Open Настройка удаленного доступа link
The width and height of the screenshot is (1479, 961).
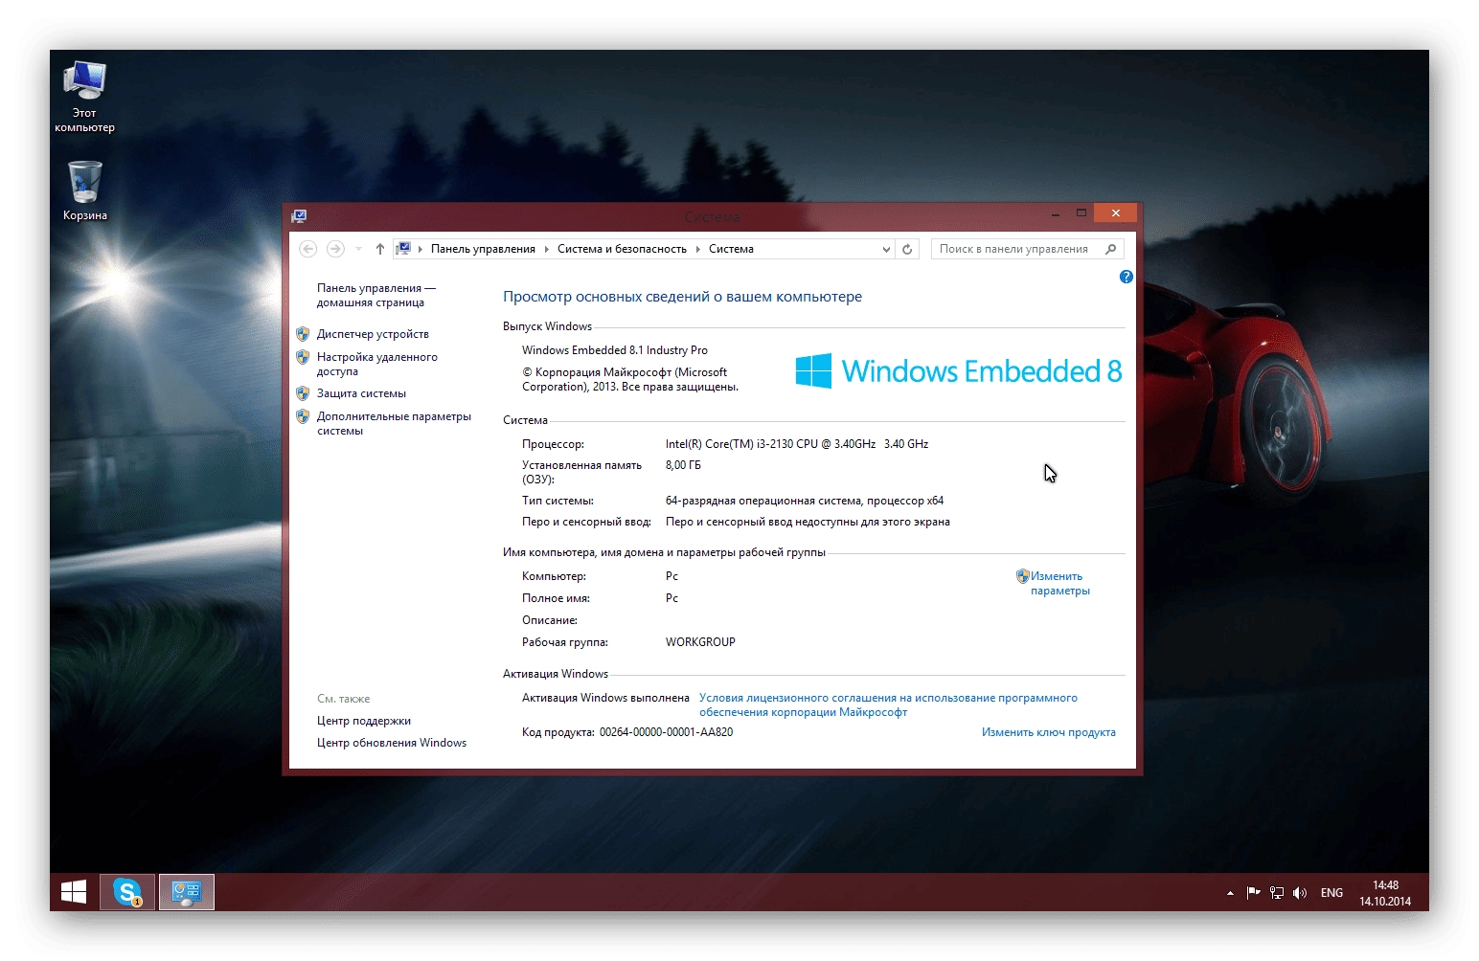pos(376,364)
